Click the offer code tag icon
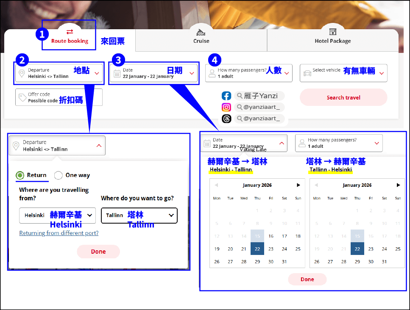 coord(22,98)
